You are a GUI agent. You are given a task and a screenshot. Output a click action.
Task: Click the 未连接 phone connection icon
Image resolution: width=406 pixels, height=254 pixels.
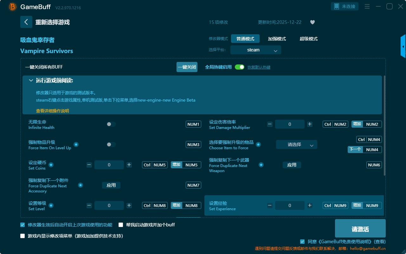(336, 6)
